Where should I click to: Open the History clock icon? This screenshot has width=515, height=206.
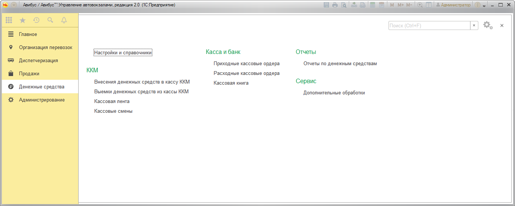pyautogui.click(x=36, y=20)
